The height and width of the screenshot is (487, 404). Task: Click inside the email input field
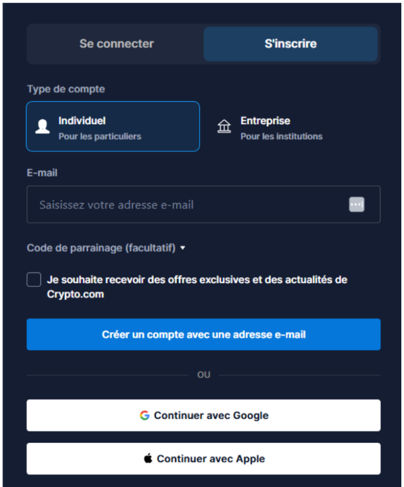pyautogui.click(x=191, y=204)
